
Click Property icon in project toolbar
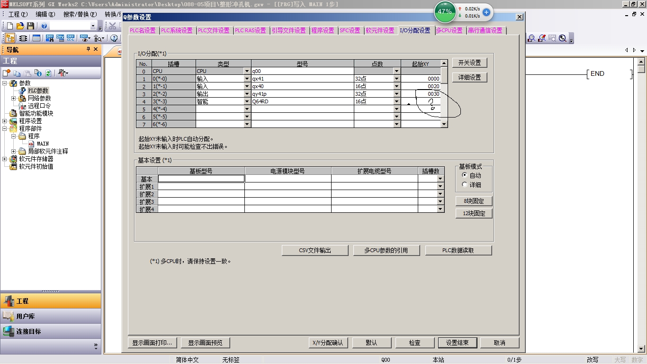[38, 73]
